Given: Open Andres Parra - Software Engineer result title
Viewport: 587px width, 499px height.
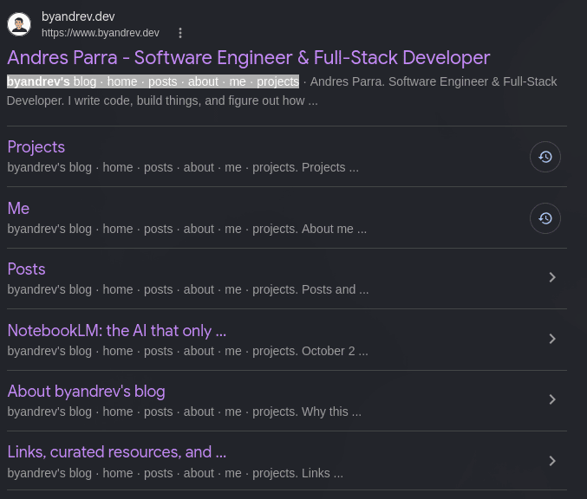Looking at the screenshot, I should [249, 58].
